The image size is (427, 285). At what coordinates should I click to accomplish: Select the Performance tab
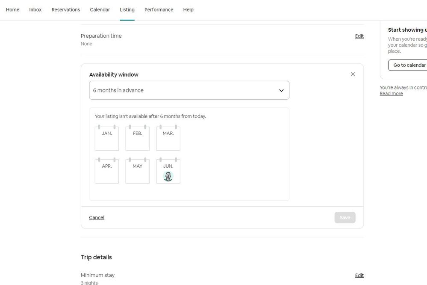159,9
